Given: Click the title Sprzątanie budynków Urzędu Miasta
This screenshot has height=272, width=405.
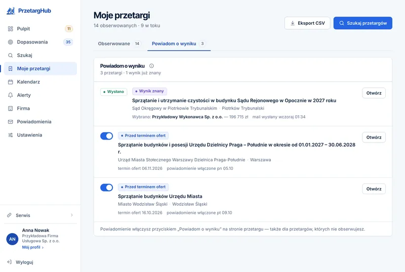Looking at the screenshot, I should coord(160,196).
